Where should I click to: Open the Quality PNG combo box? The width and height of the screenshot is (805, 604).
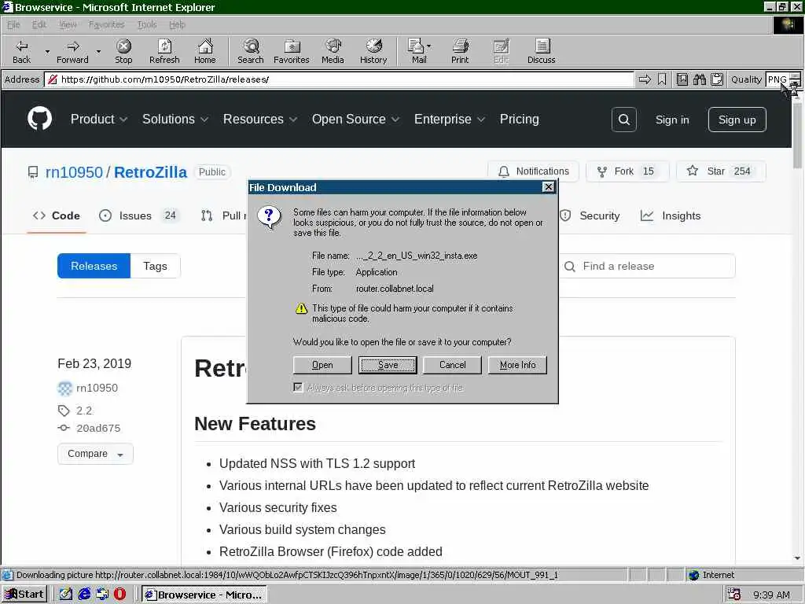tap(783, 79)
